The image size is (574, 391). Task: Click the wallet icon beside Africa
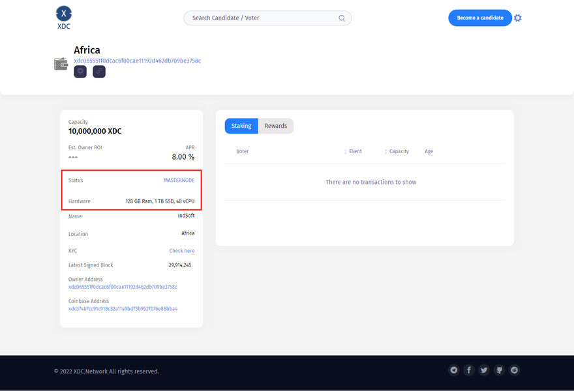[61, 64]
